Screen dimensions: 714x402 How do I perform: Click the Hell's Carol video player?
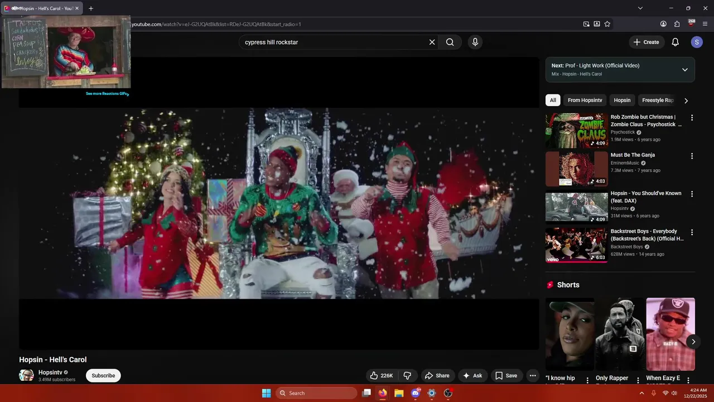[x=279, y=203]
